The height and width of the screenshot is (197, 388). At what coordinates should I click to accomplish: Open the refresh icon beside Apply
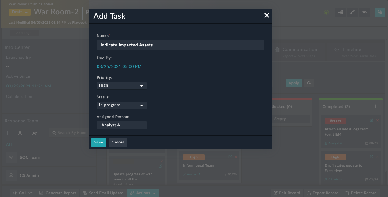tap(309, 83)
